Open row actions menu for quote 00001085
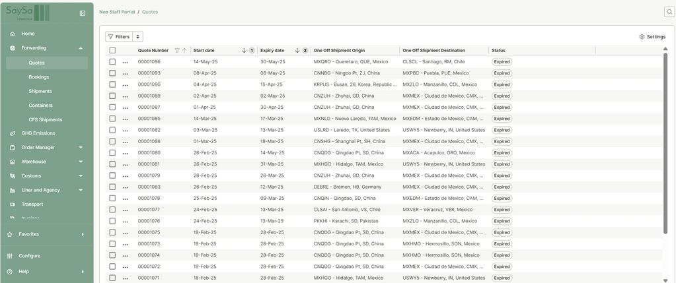Viewport: 676px width, 283px height. (x=125, y=119)
